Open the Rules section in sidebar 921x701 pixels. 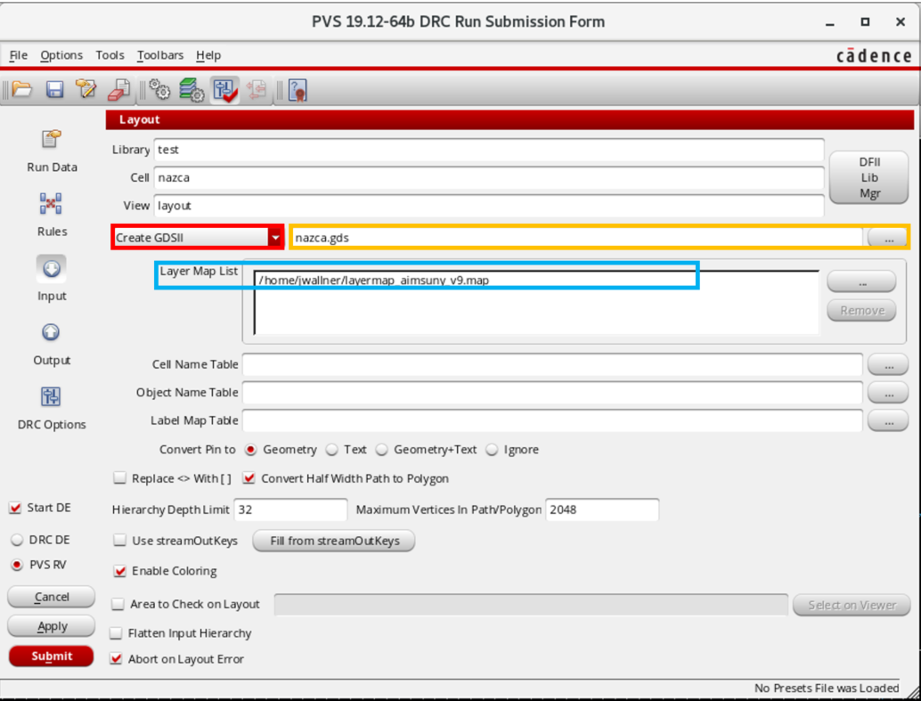tap(51, 215)
